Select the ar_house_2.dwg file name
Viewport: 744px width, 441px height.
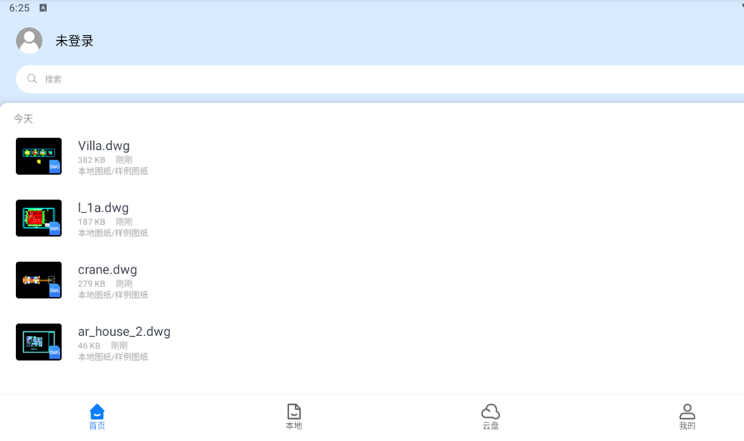pos(124,331)
